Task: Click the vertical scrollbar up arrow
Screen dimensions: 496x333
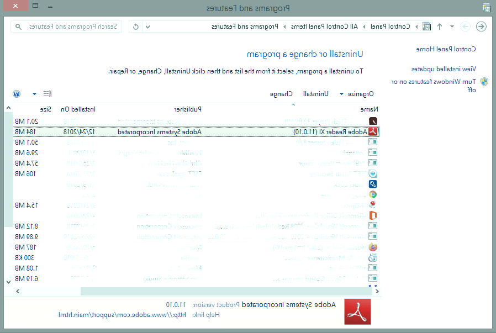Action: (x=8, y=108)
